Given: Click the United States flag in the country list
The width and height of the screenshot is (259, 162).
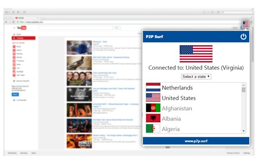Looking at the screenshot, I should click(153, 98).
